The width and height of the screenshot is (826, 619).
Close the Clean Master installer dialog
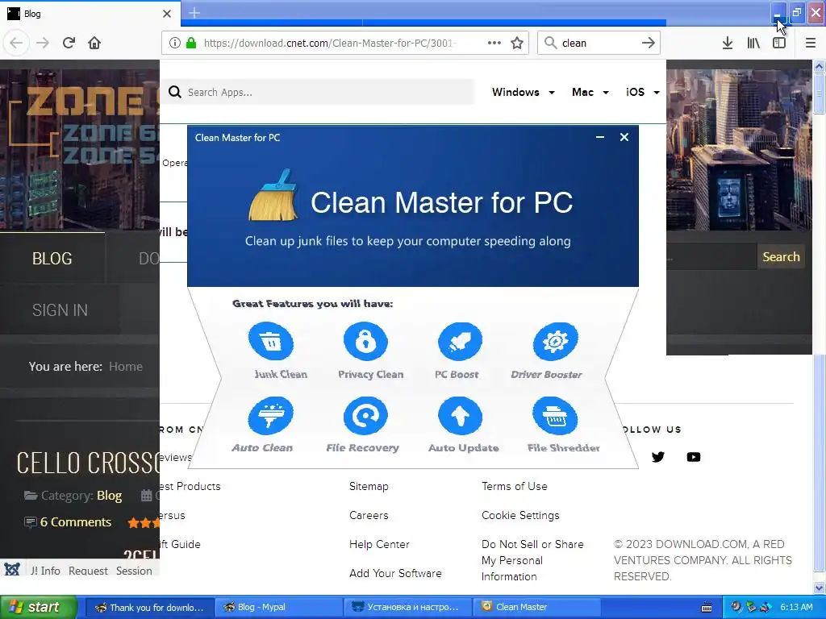point(624,137)
